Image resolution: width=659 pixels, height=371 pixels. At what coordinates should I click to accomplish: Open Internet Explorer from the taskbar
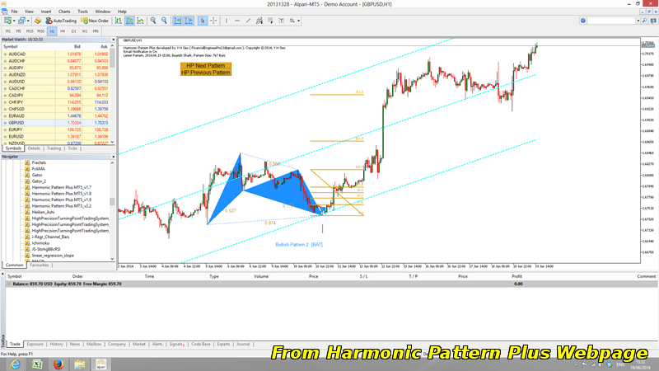click(x=15, y=364)
